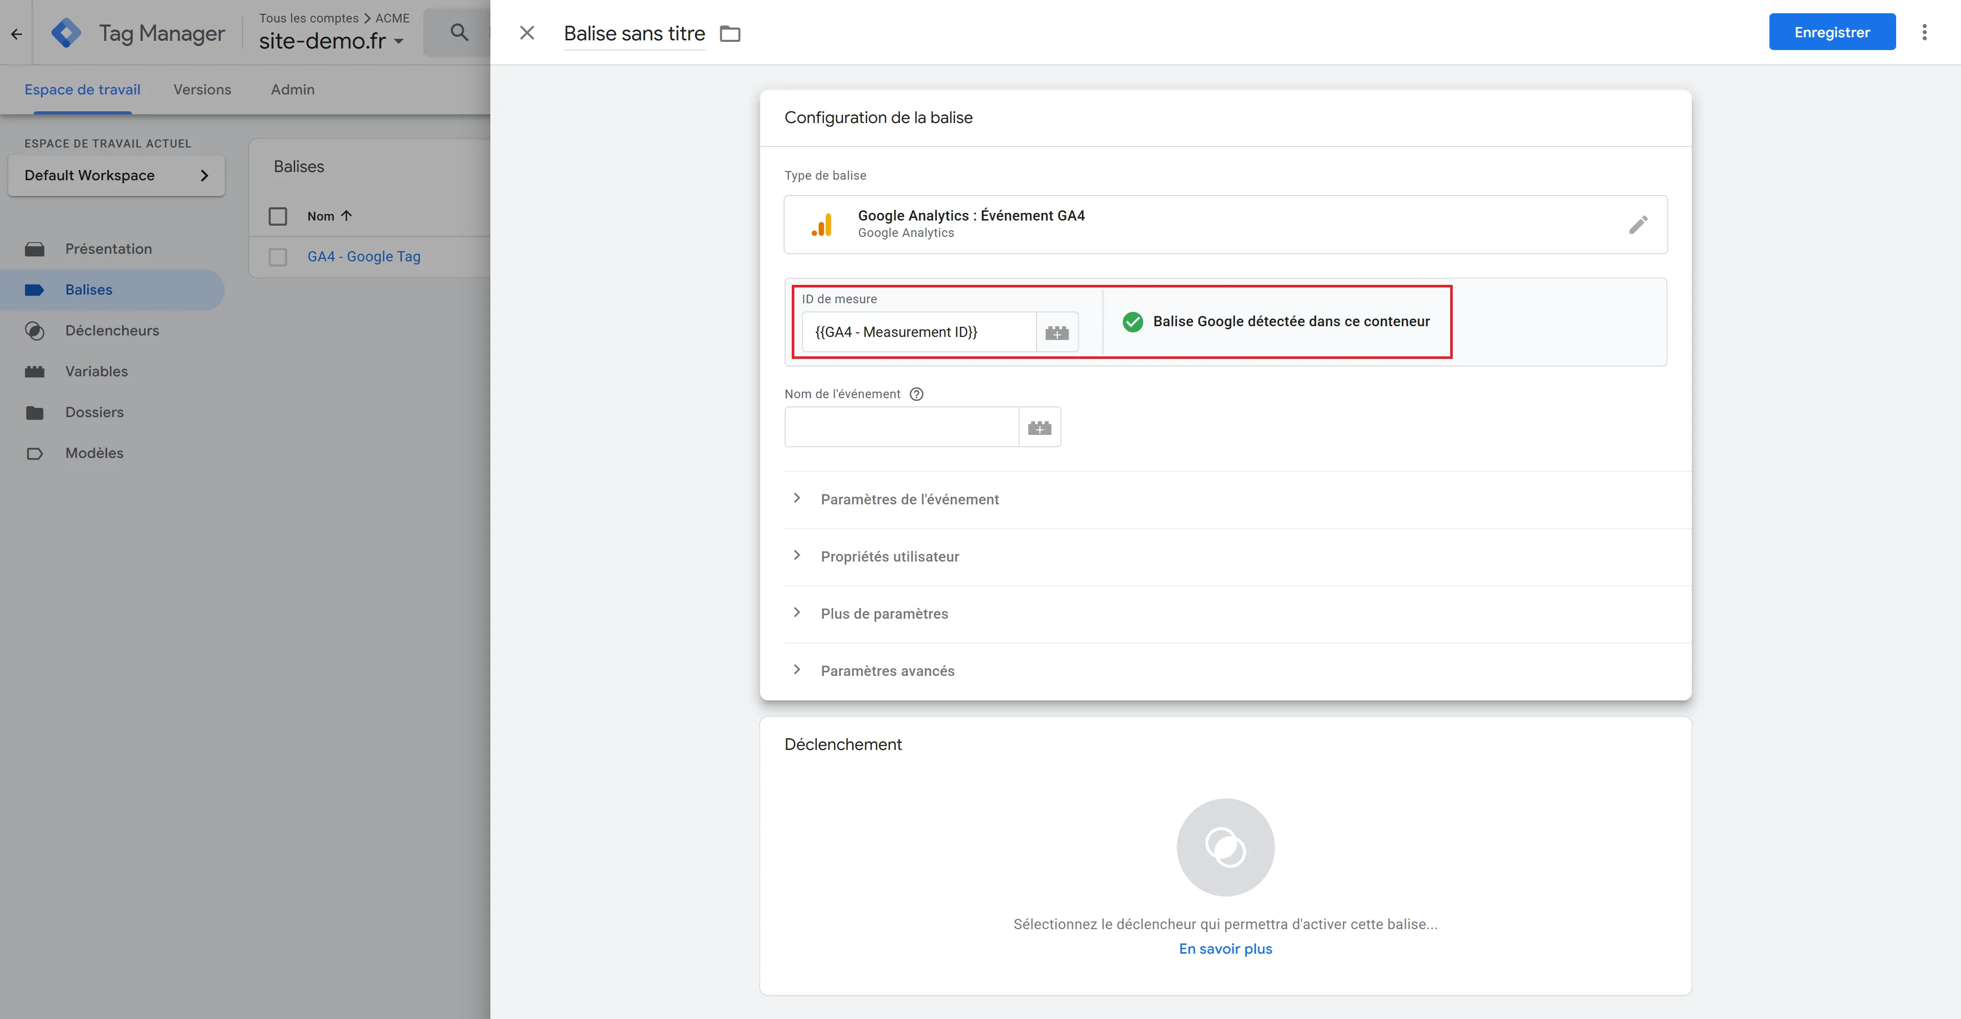Click the ACME account breadcrumb

pyautogui.click(x=392, y=17)
